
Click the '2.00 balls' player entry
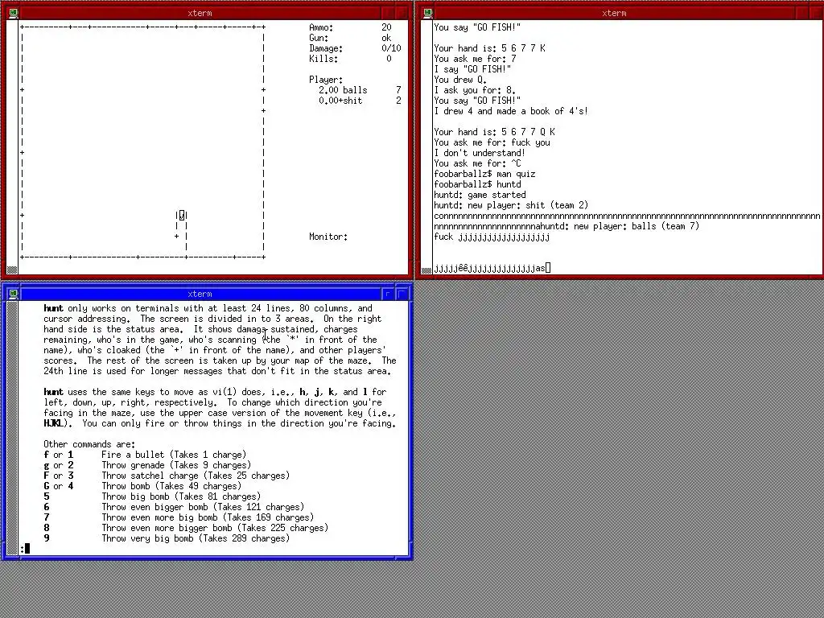click(343, 90)
